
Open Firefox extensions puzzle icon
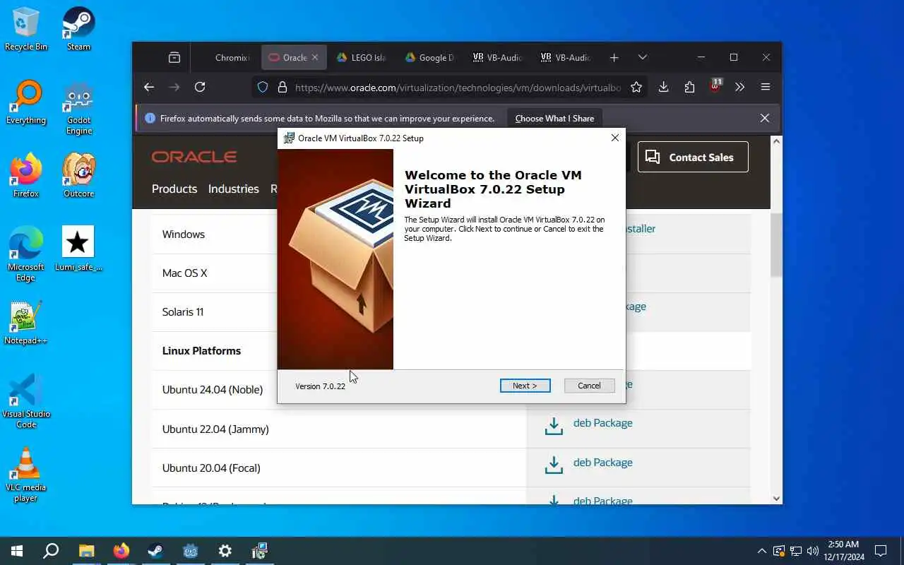point(689,87)
